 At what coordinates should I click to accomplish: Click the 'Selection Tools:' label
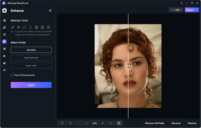[x=19, y=21]
